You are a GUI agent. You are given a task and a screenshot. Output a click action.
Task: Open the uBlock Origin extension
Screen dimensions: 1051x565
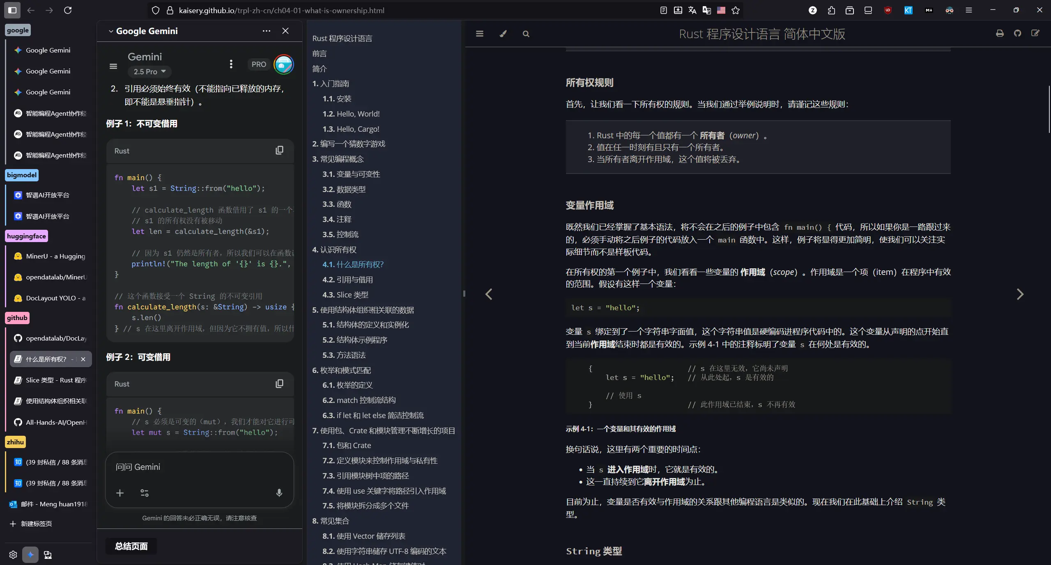pyautogui.click(x=888, y=10)
